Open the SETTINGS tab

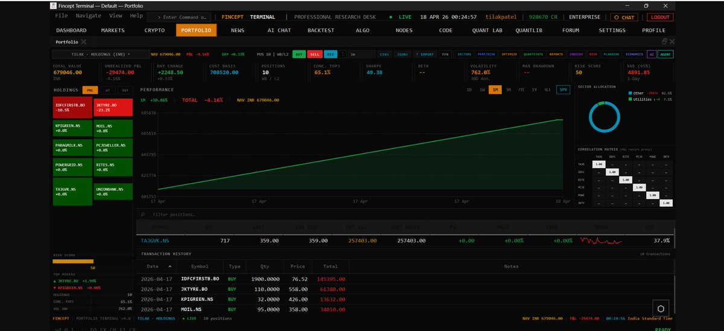pos(612,30)
